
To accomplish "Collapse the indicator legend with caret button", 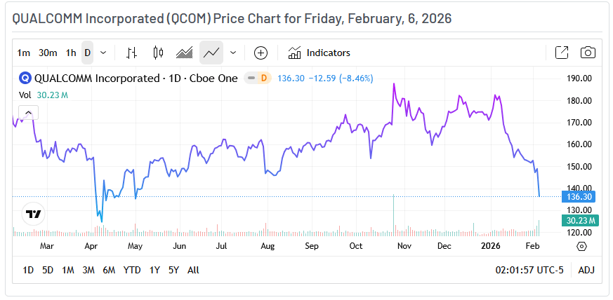I will (28, 112).
